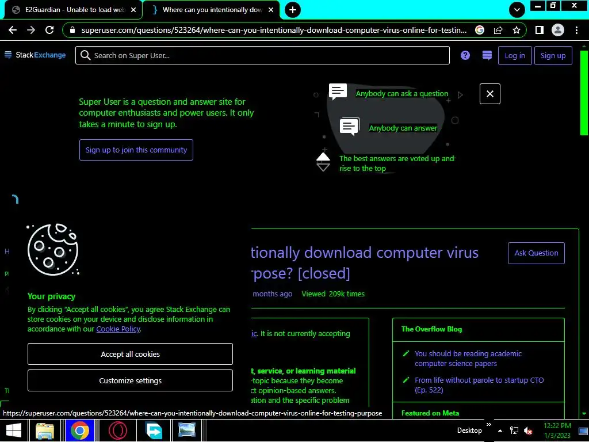Click Sign up to join this community
The height and width of the screenshot is (442, 589).
point(136,150)
